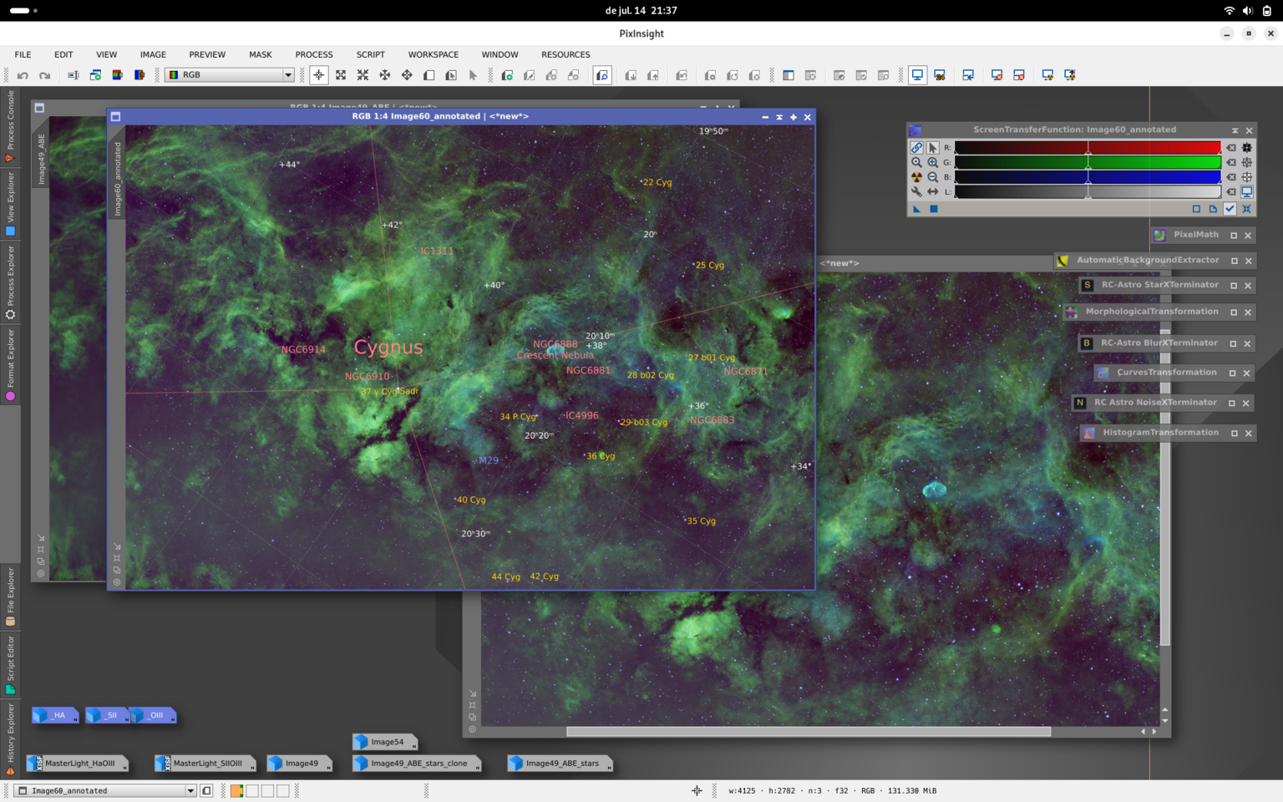The image size is (1283, 802).
Task: Click the Redo arrow in the toolbar
Action: 44,75
